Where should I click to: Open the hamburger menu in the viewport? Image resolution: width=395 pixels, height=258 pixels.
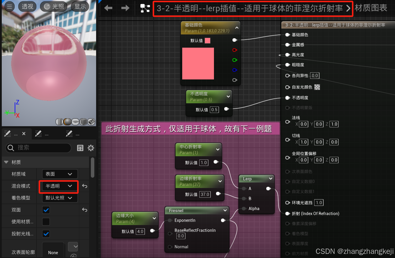point(9,6)
